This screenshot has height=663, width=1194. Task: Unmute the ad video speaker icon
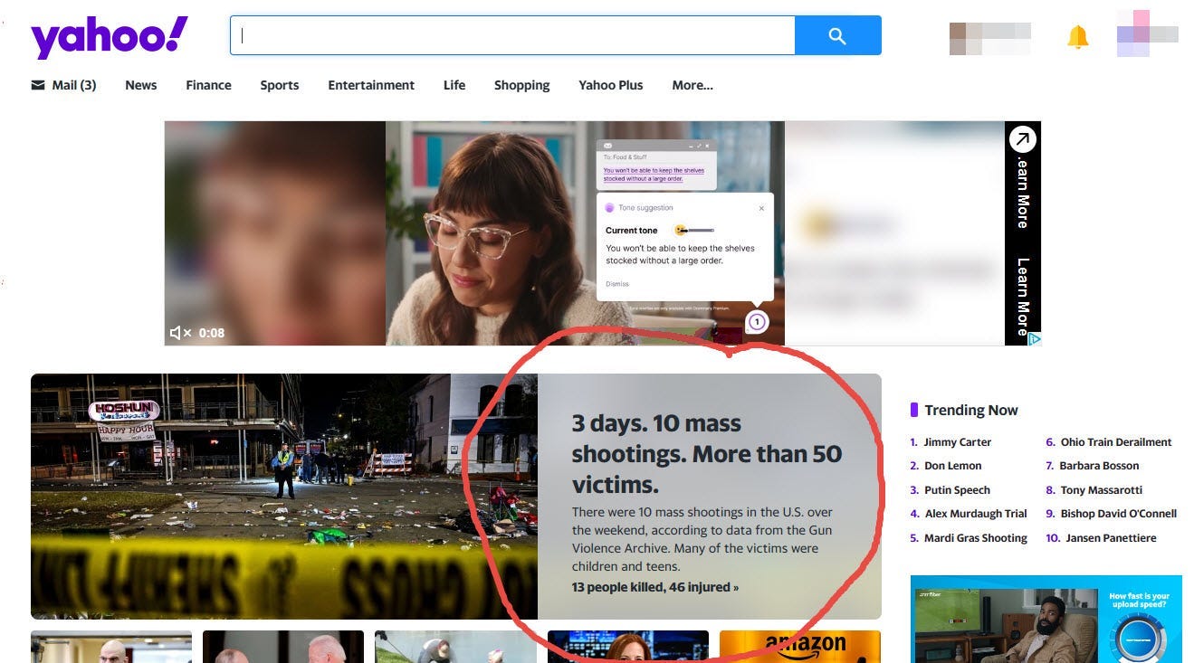tap(180, 333)
